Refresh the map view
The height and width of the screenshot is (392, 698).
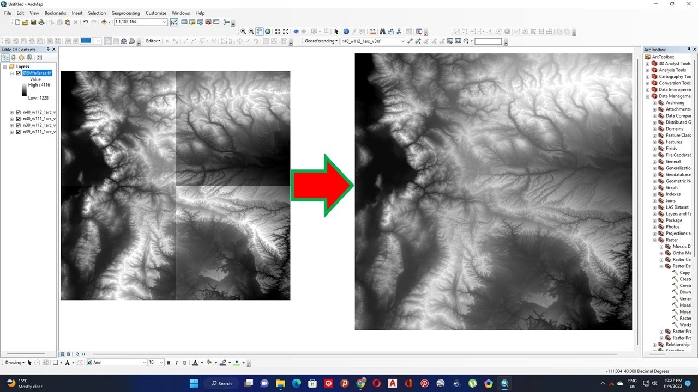coord(77,354)
